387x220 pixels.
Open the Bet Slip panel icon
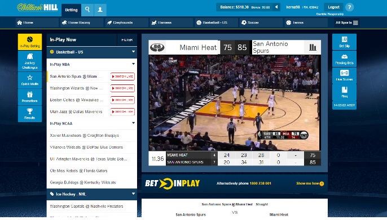coord(344,42)
